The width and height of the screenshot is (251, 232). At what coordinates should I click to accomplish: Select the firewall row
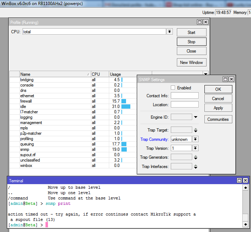click(x=73, y=101)
